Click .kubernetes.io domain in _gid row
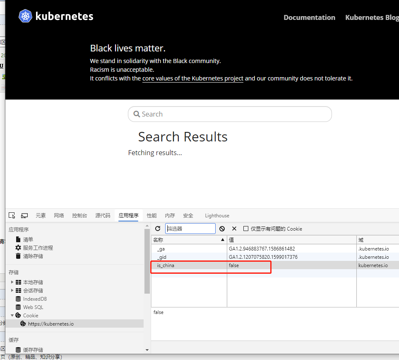 pyautogui.click(x=374, y=257)
